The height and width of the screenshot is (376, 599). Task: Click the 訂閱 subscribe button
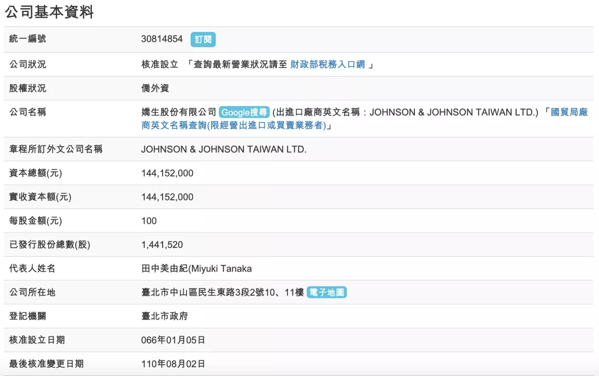(203, 40)
